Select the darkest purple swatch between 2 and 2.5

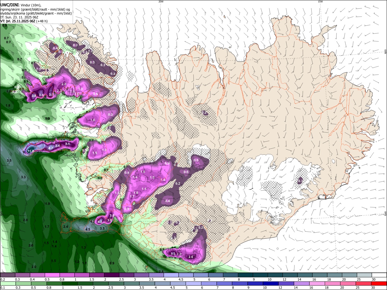point(111,275)
